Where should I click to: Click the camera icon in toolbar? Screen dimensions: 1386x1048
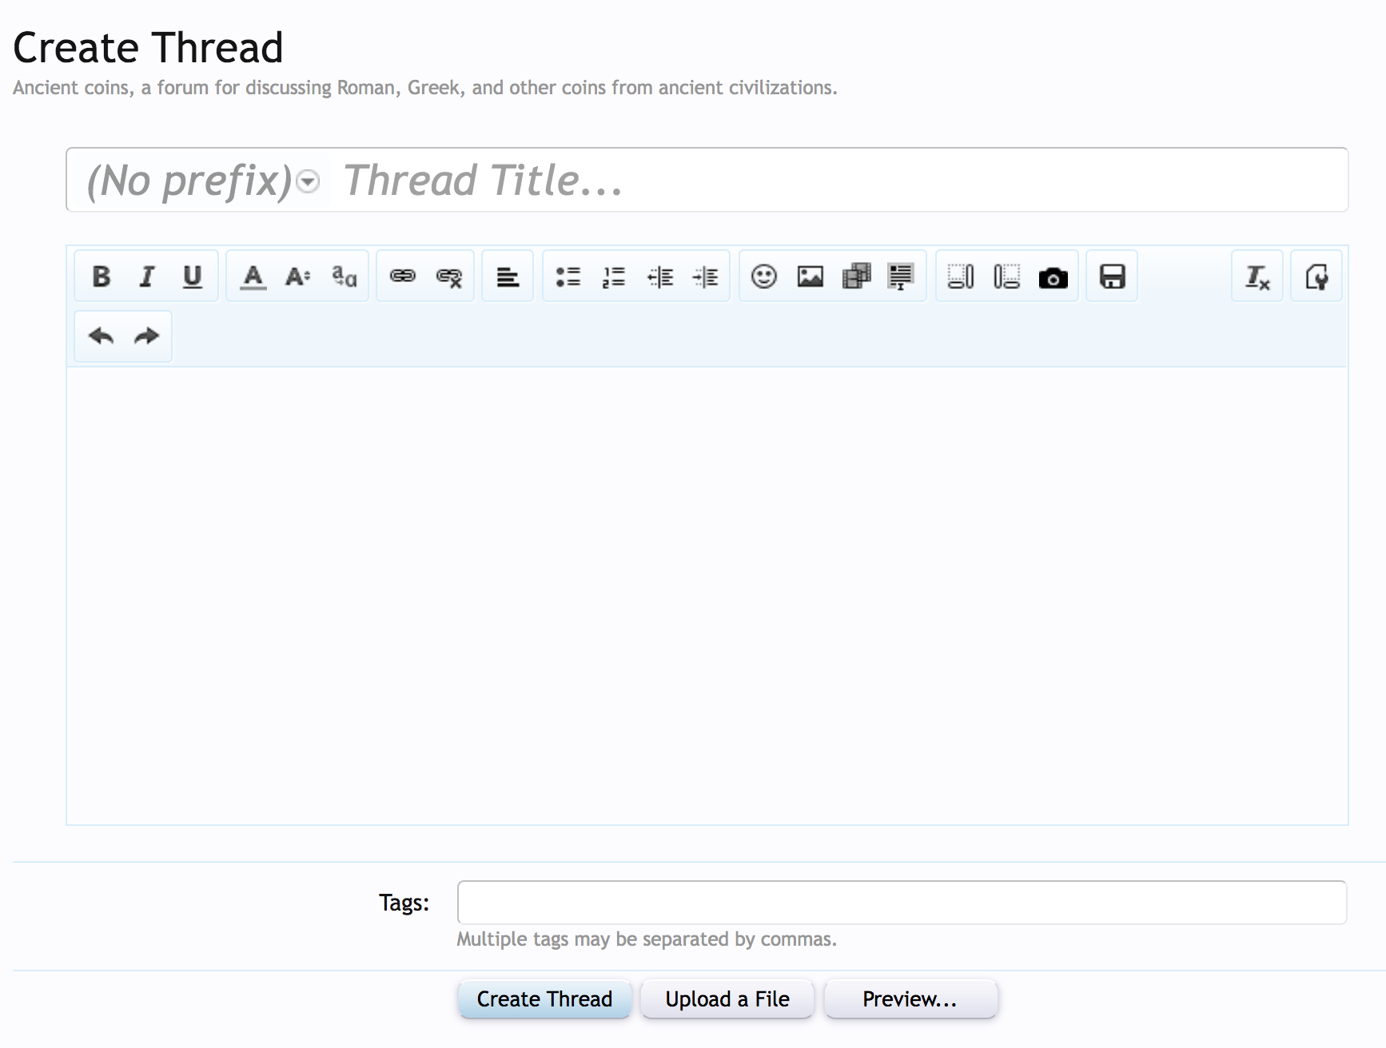(x=1053, y=277)
